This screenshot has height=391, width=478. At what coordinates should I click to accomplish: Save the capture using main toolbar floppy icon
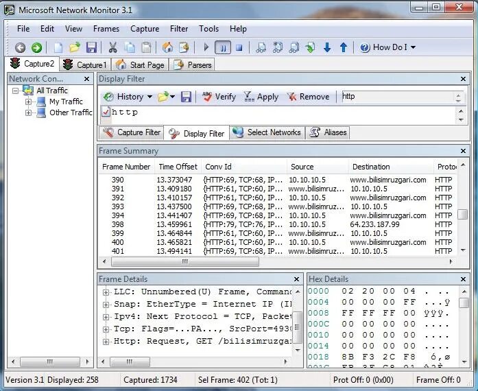91,47
